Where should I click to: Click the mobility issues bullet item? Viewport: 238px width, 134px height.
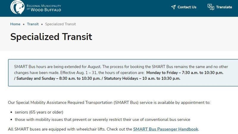(x=102, y=120)
